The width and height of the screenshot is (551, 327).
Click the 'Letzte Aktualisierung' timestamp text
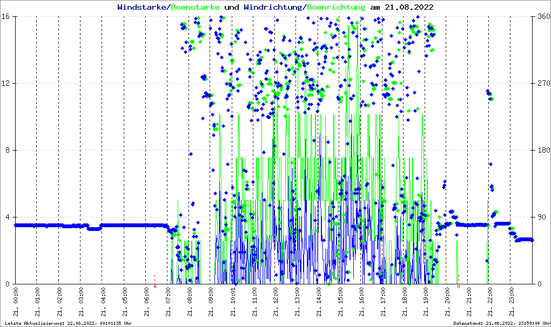pos(69,323)
